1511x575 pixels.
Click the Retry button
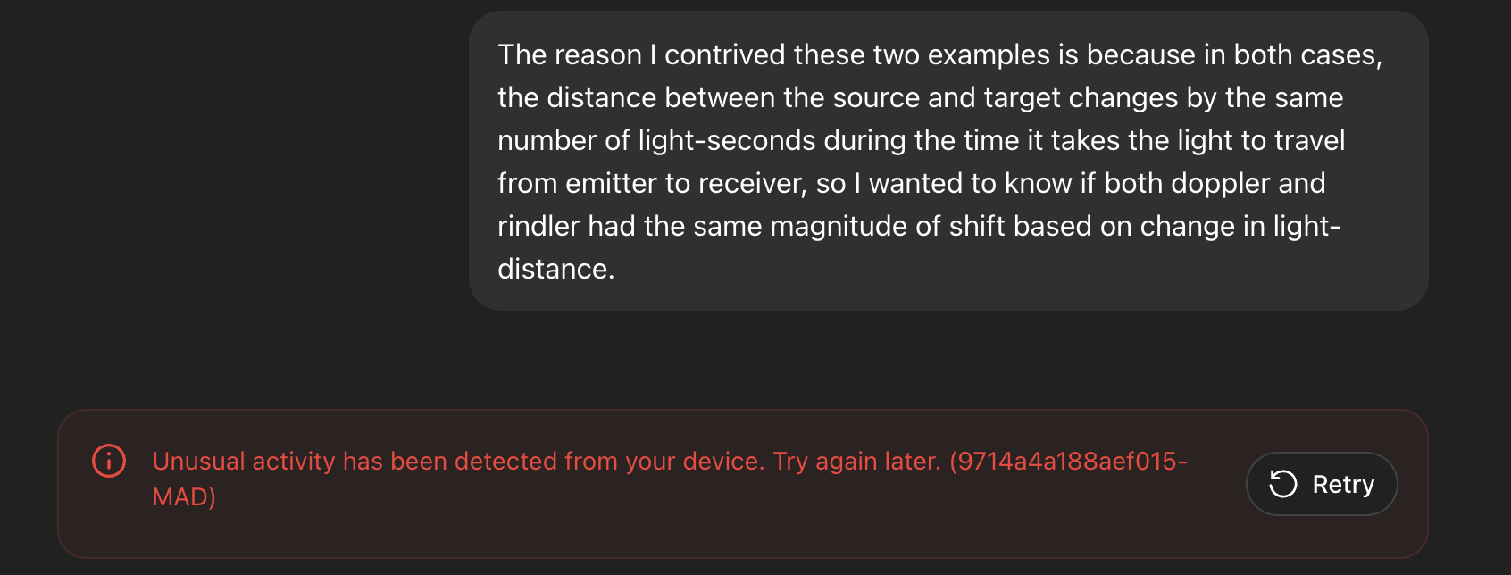[1322, 484]
